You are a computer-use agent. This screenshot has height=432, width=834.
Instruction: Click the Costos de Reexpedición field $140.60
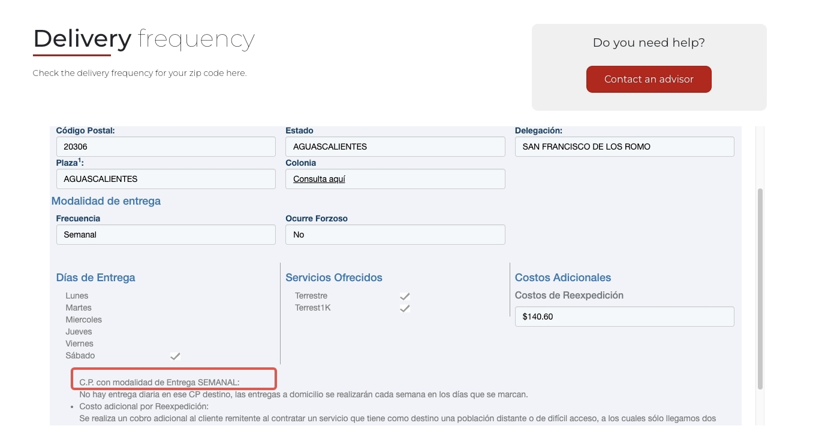point(624,317)
